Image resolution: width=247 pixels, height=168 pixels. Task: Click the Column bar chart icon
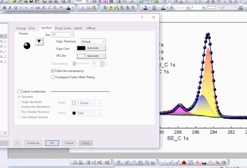[x=184, y=163]
